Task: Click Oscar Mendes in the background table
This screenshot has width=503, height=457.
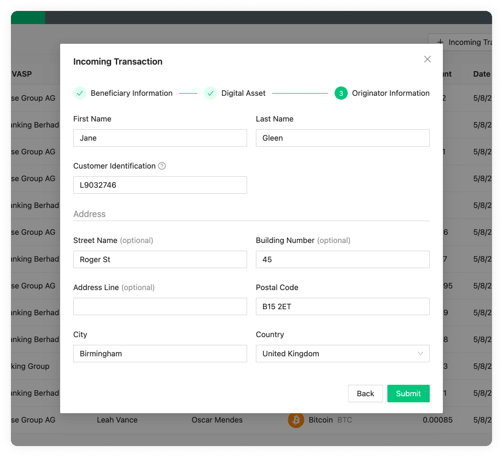Action: [217, 420]
